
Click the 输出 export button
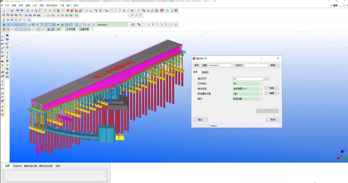(x=200, y=120)
